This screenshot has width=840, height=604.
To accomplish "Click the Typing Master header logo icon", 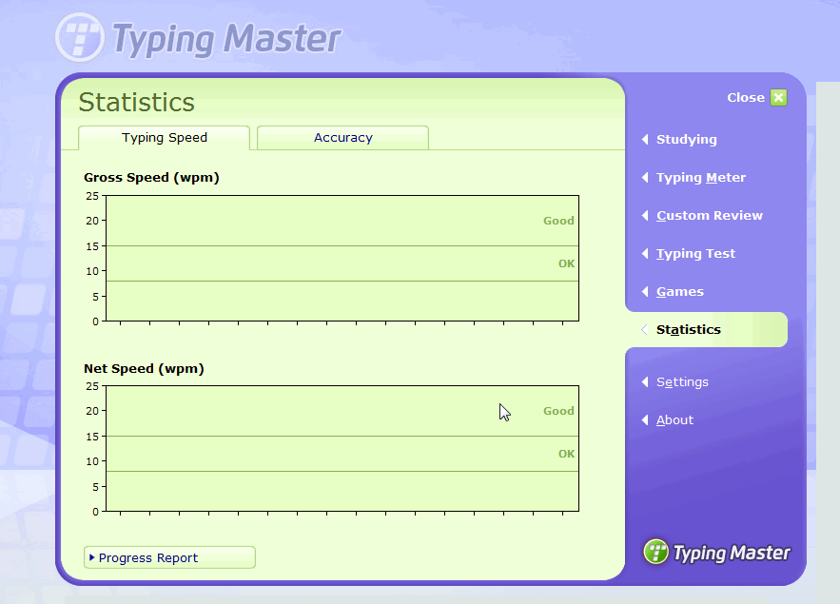I will tap(80, 37).
